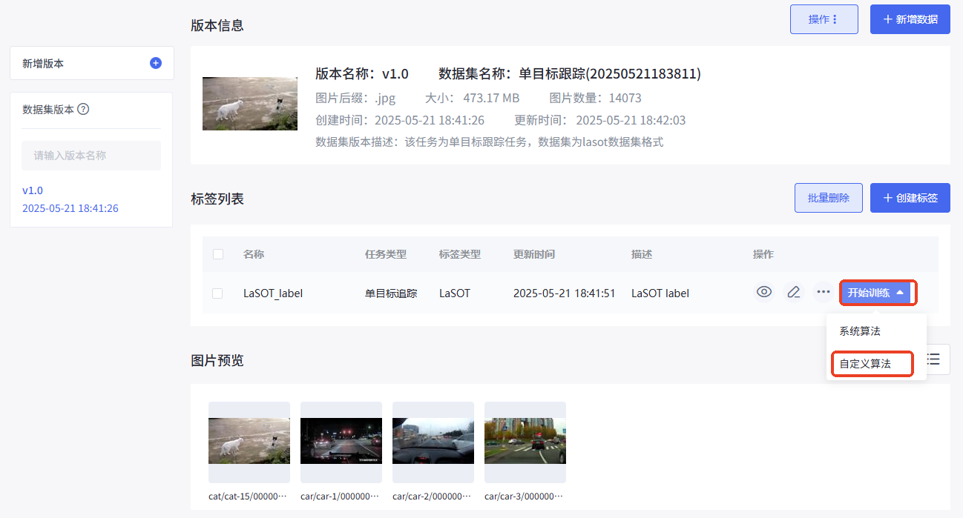Viewport: 963px width, 518px height.
Task: Click the sidebar timestamp 2025-05-21 18:41:26
Action: coord(70,208)
